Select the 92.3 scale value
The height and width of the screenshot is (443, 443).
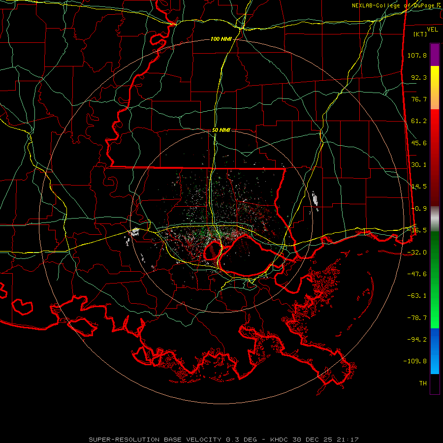pyautogui.click(x=419, y=77)
